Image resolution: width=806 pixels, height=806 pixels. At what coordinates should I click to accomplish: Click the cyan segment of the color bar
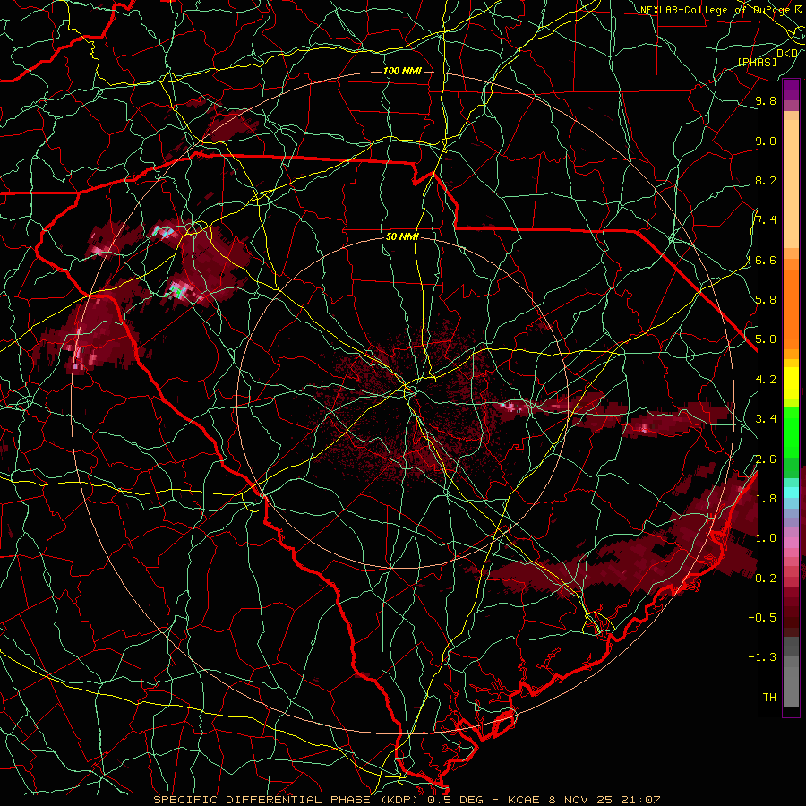coord(791,492)
